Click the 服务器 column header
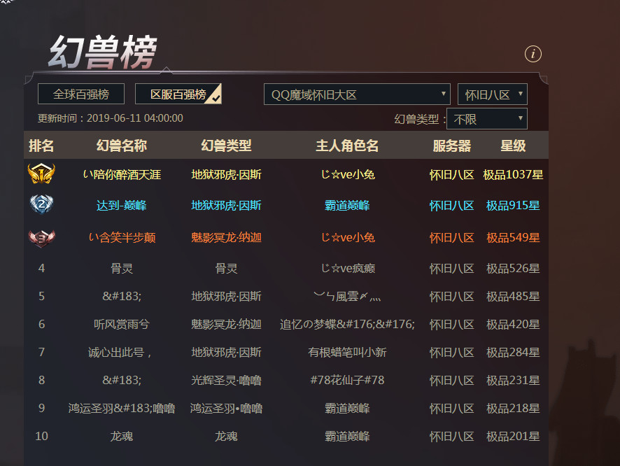The height and width of the screenshot is (466, 620). point(451,146)
